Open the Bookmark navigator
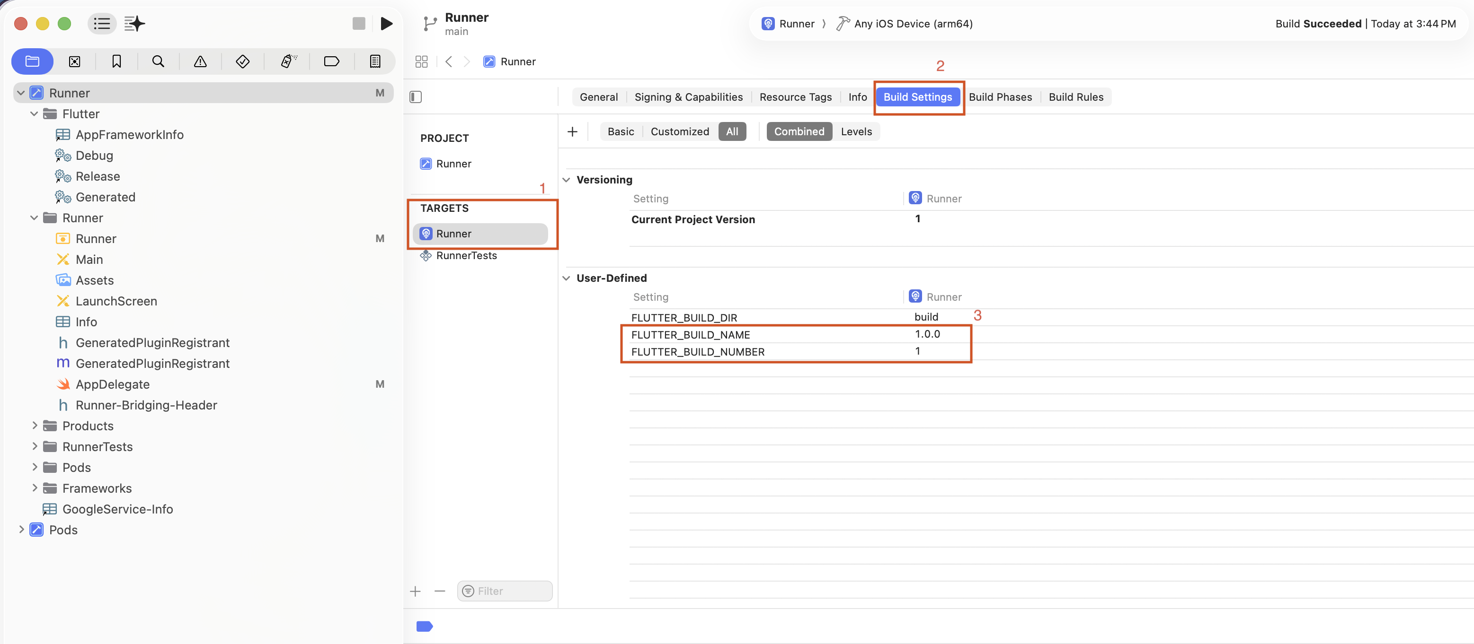The width and height of the screenshot is (1474, 644). [x=117, y=61]
